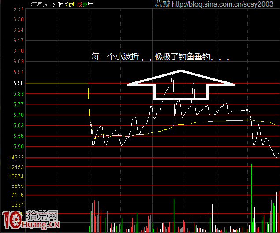Click the 6.03 price axis label
Viewport: 280px width, 233px height.
pos(19,61)
